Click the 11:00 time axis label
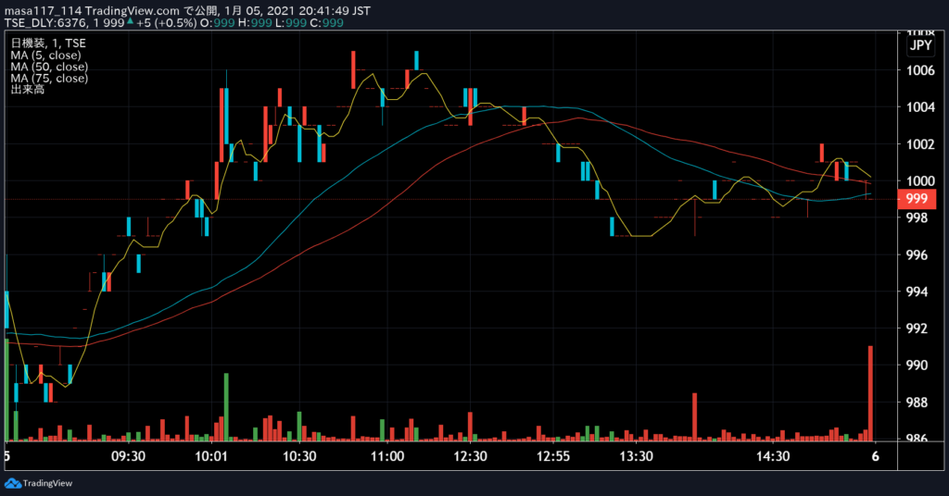The height and width of the screenshot is (496, 949). (387, 456)
